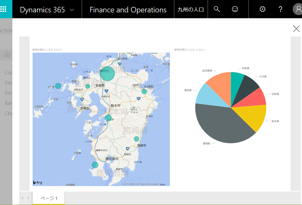Open the 九州の人口 company picker
This screenshot has height=205, width=302.
[190, 10]
